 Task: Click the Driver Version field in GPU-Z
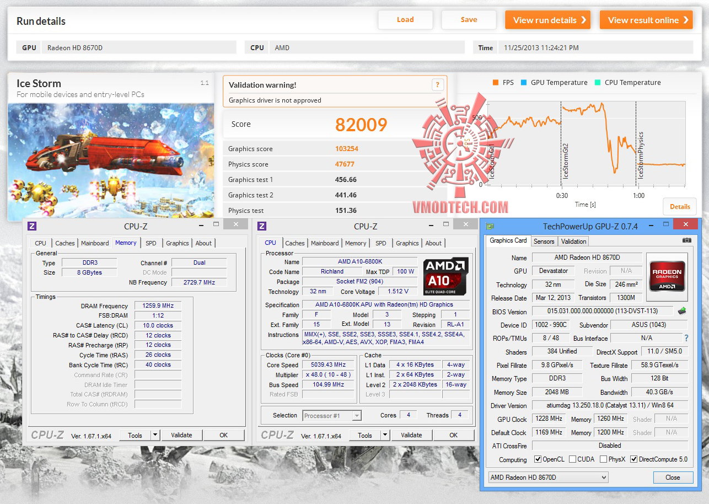tap(610, 406)
